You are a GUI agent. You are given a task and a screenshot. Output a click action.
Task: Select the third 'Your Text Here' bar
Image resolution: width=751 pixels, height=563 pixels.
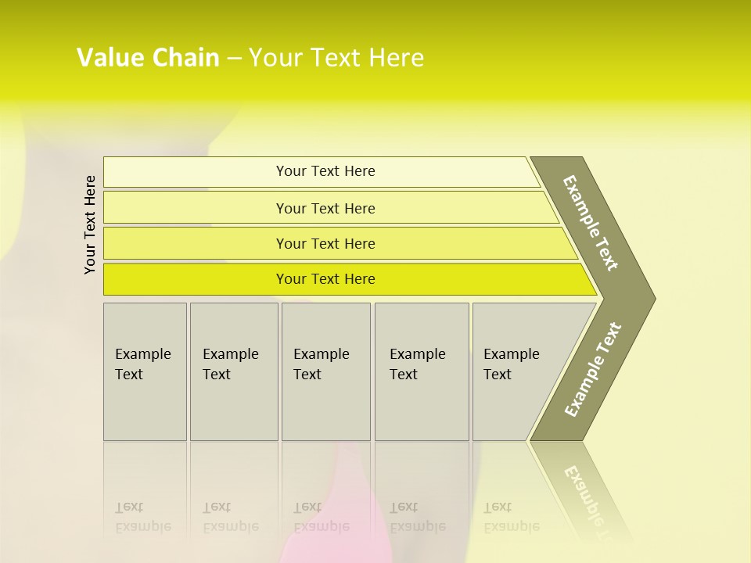click(x=340, y=243)
